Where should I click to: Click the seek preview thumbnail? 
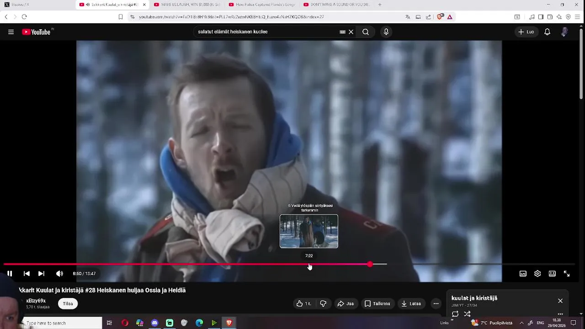[x=309, y=231]
